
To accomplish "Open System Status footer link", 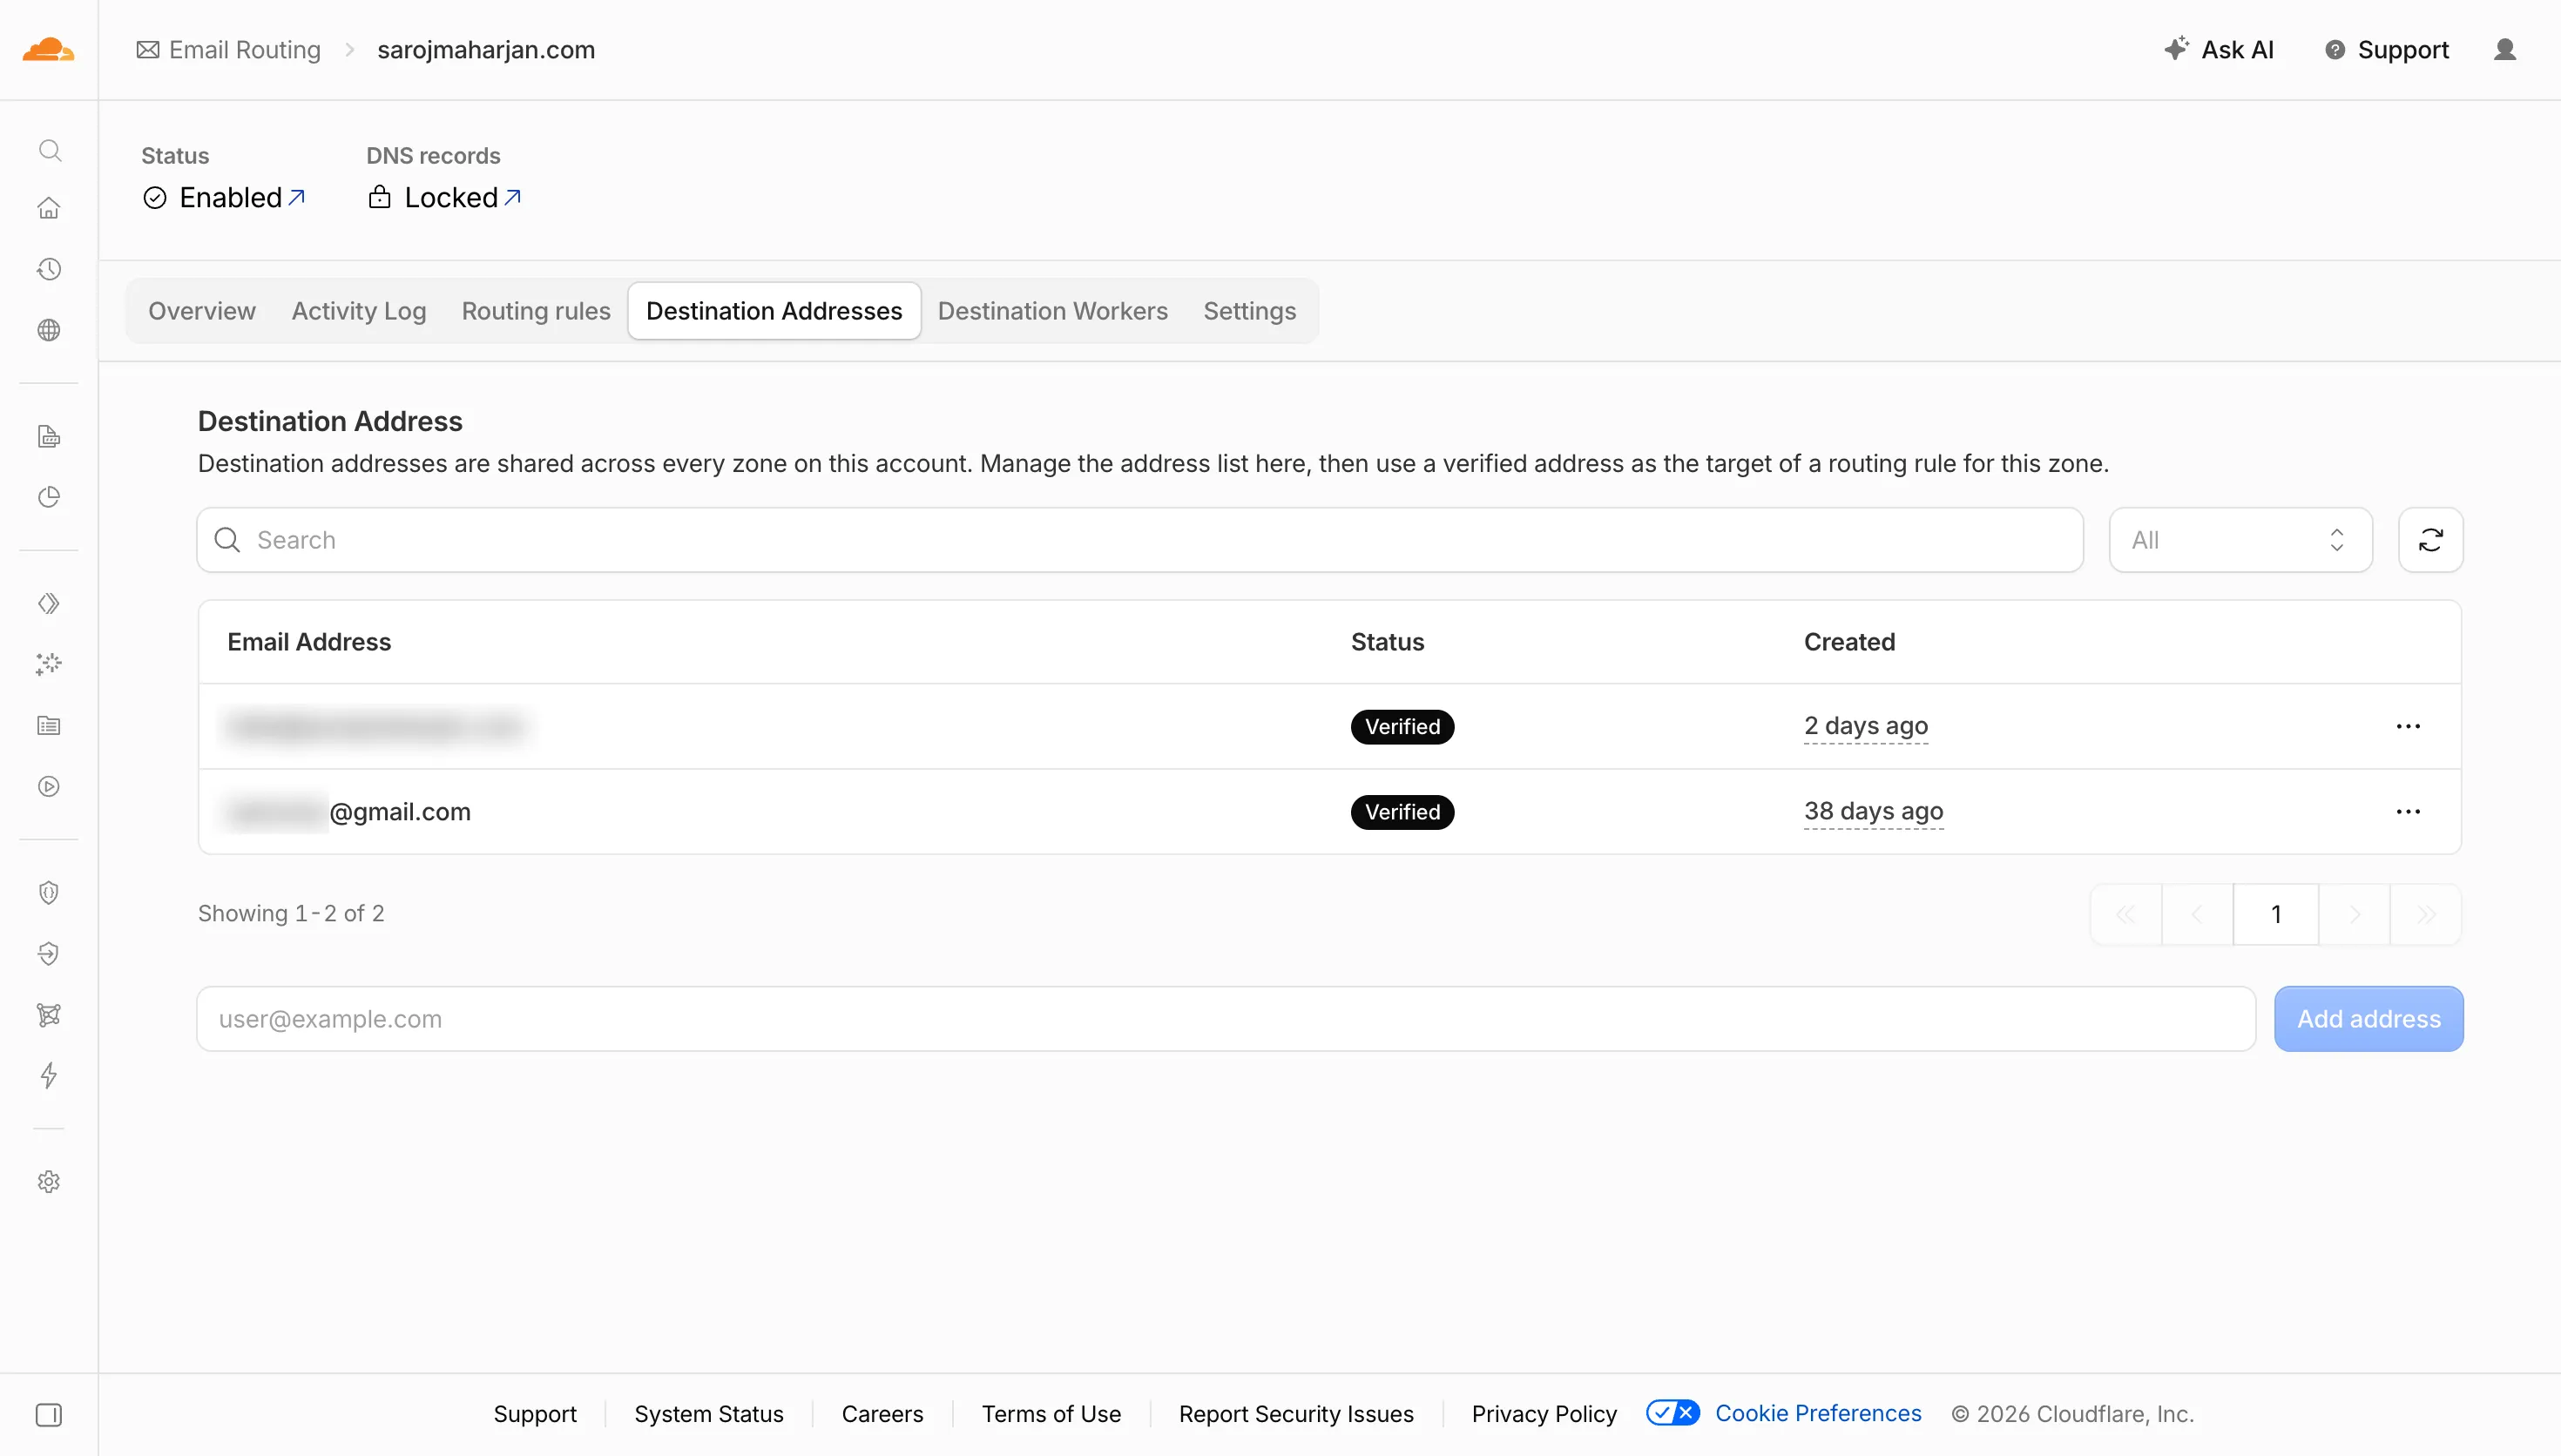I will (x=709, y=1414).
